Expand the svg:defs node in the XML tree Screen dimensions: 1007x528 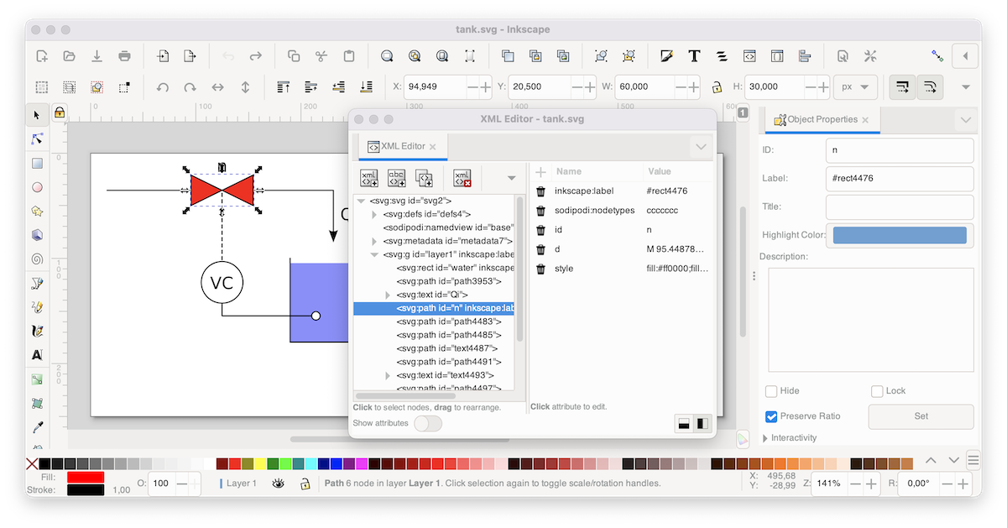point(373,214)
